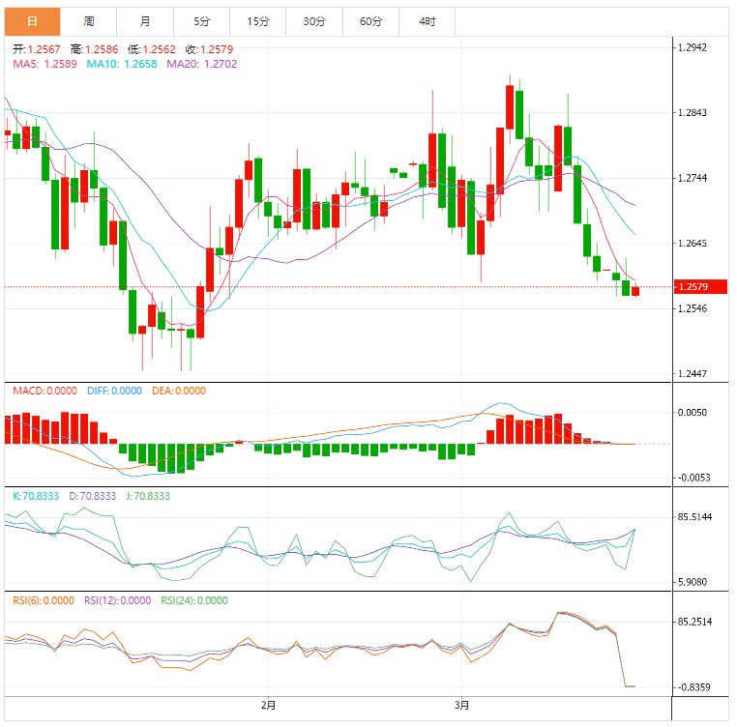The height and width of the screenshot is (727, 737).
Task: Open the 15分 chart tab
Action: 258,21
